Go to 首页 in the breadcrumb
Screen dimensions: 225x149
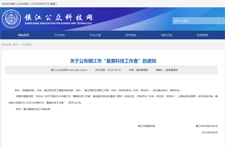tap(15, 45)
